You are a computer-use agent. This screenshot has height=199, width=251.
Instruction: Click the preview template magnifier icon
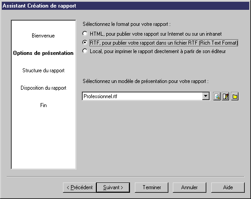click(x=217, y=96)
